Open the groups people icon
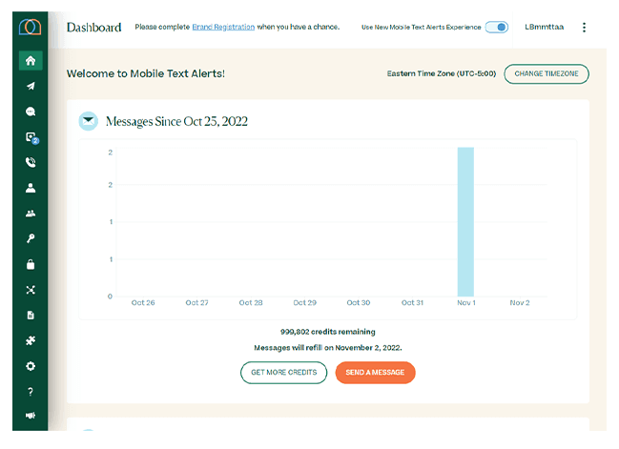619x449 pixels. click(31, 214)
